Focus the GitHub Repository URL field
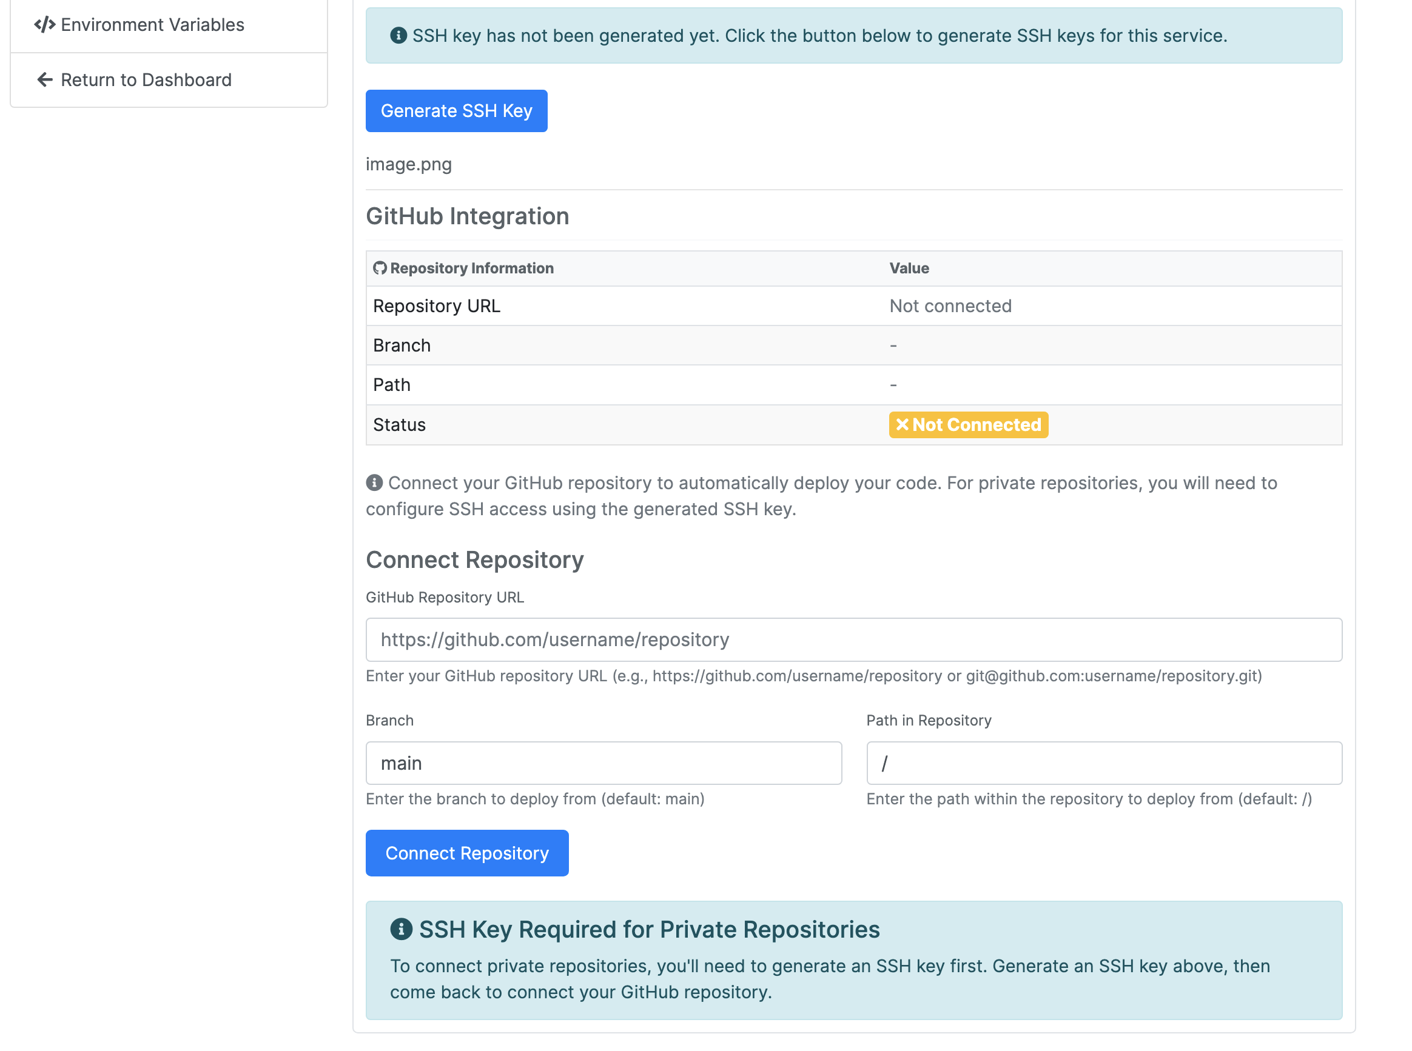 (853, 639)
